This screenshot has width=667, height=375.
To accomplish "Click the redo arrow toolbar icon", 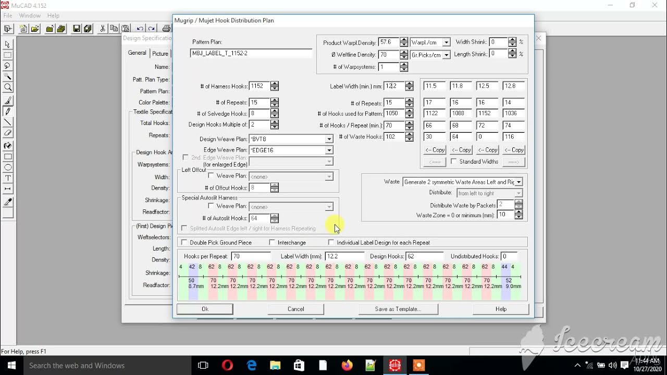I will coord(151,29).
